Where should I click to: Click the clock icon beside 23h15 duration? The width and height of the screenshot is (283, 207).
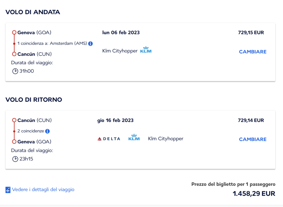tap(15, 159)
